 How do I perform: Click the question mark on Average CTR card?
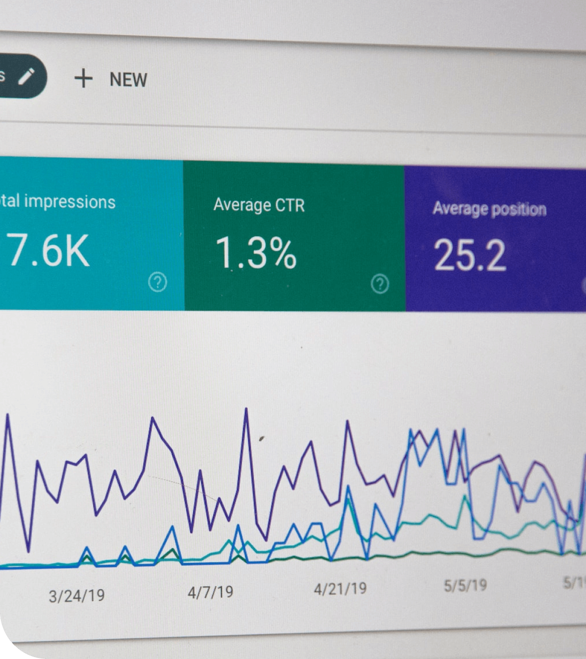click(x=379, y=283)
